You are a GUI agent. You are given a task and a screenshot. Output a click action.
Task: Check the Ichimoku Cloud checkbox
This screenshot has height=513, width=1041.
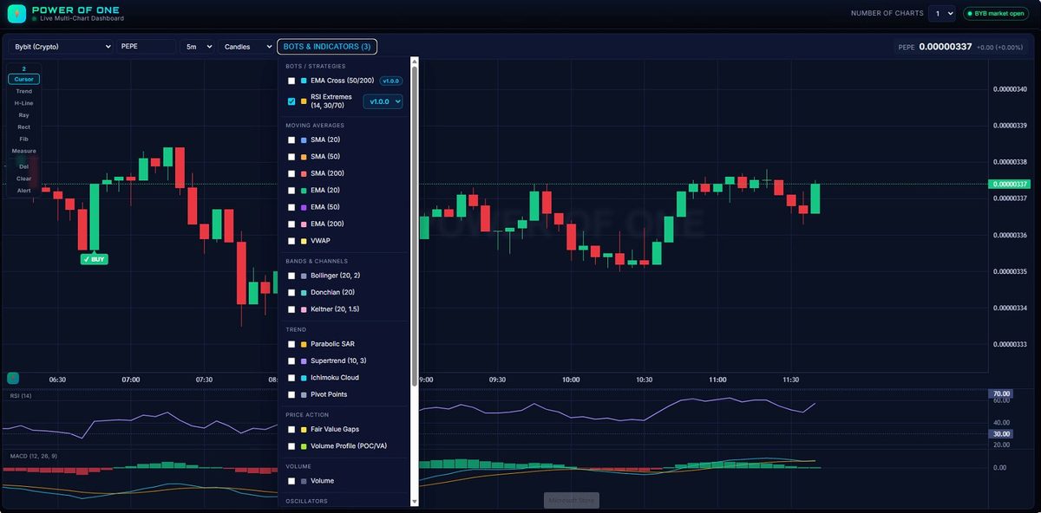pos(291,378)
